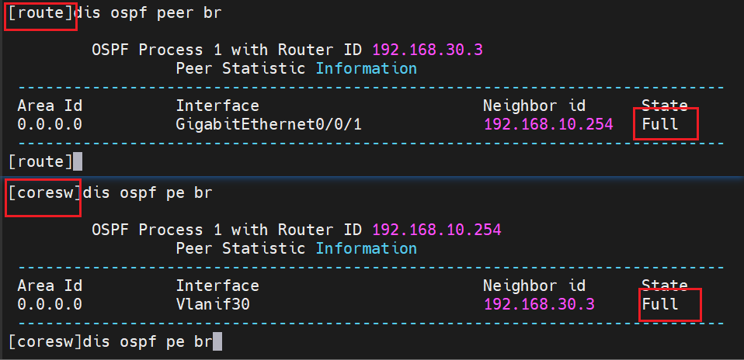Click the Full state in the Vlanif30 row
Screen dimensions: 744x360
(x=659, y=304)
